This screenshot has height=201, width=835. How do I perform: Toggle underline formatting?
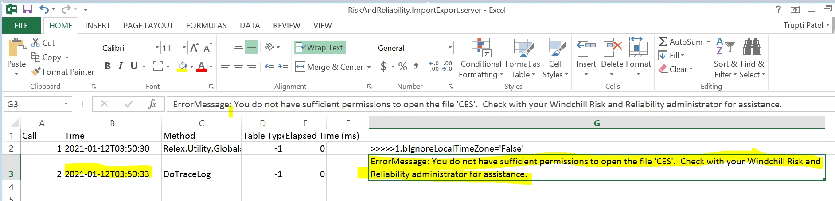(x=134, y=66)
